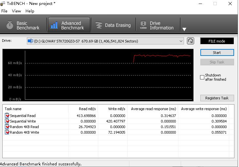
Task: Open the File menu
Action: (4, 11)
